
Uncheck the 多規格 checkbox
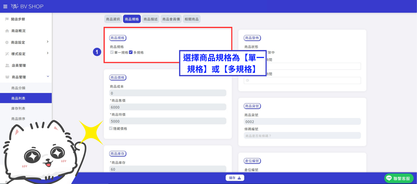[131, 52]
